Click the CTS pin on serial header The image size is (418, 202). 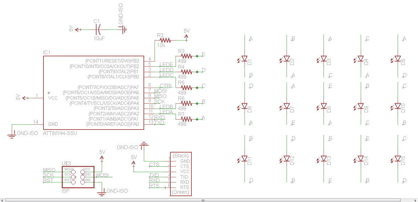coord(185,166)
